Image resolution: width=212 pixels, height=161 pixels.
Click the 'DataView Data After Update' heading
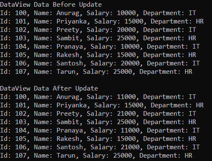[x=49, y=88]
